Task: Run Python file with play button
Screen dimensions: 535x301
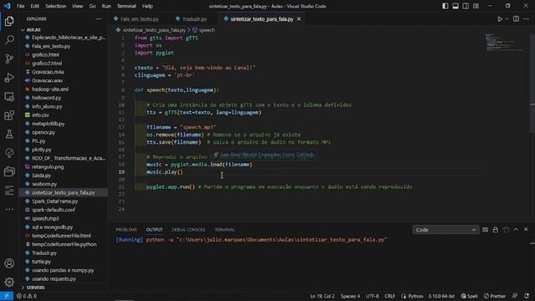Action: pos(500,19)
